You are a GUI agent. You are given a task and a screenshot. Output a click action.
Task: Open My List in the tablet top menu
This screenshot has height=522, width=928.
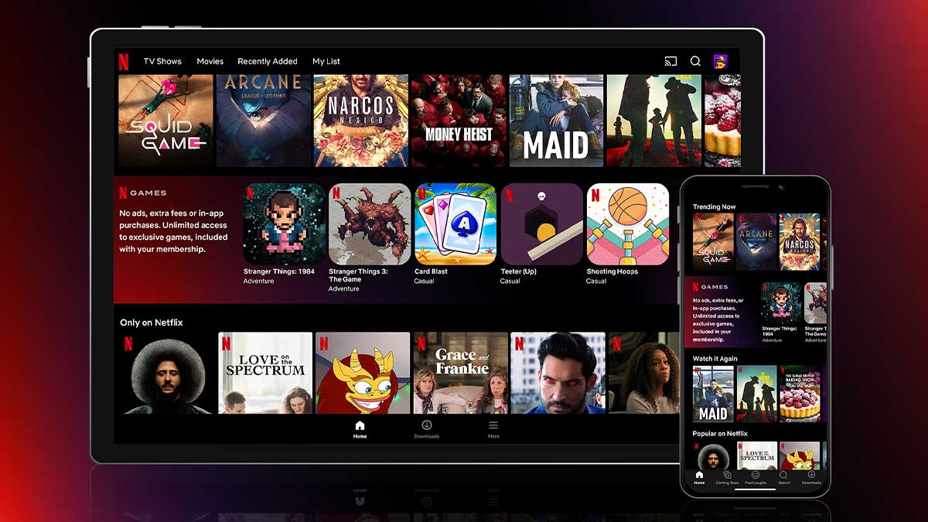coord(326,61)
